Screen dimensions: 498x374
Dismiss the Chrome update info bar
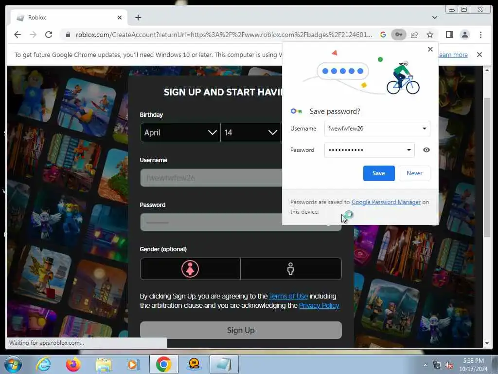pyautogui.click(x=480, y=55)
